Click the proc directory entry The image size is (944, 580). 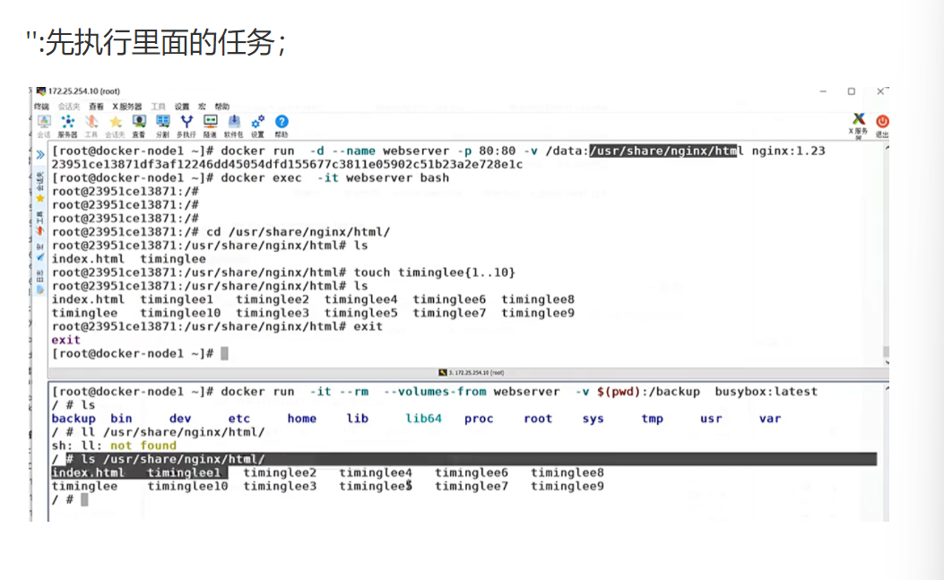click(479, 419)
